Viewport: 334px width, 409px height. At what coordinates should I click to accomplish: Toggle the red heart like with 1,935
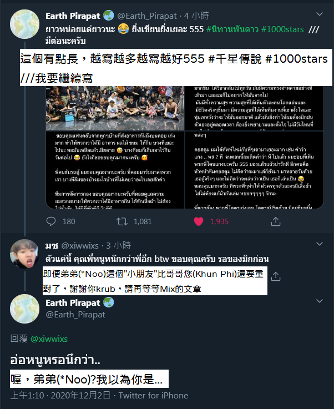pos(199,221)
